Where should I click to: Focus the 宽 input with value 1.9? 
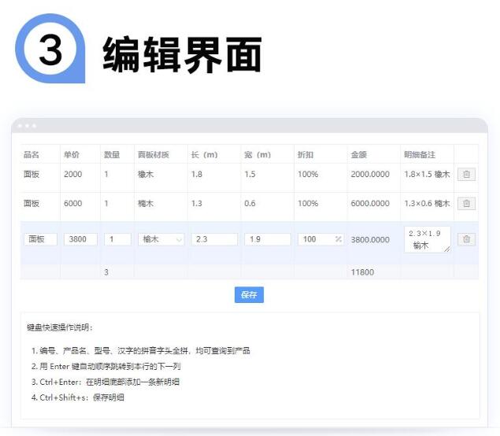point(267,239)
